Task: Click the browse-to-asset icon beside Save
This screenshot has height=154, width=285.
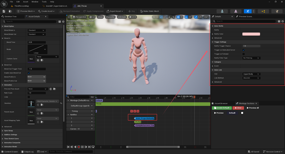Action: point(10,11)
